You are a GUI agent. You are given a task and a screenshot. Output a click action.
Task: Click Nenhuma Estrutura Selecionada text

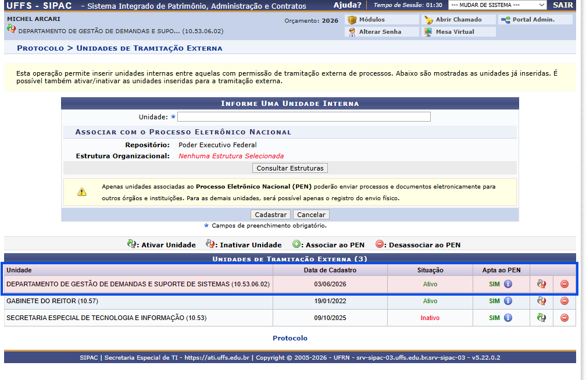coord(231,156)
